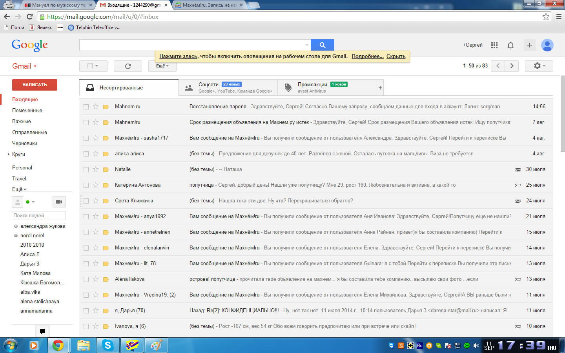This screenshot has width=565, height=353.
Task: Open Paint from the taskbar
Action: 156,345
